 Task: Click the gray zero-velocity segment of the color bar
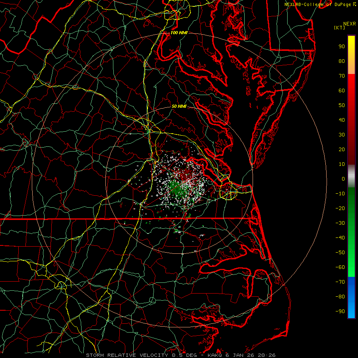point(351,176)
